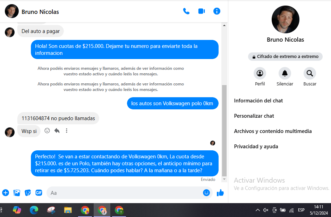Screen dimensions: 331x217
Task: Open network Wi-Fi tray icon
Action: tap(292, 210)
